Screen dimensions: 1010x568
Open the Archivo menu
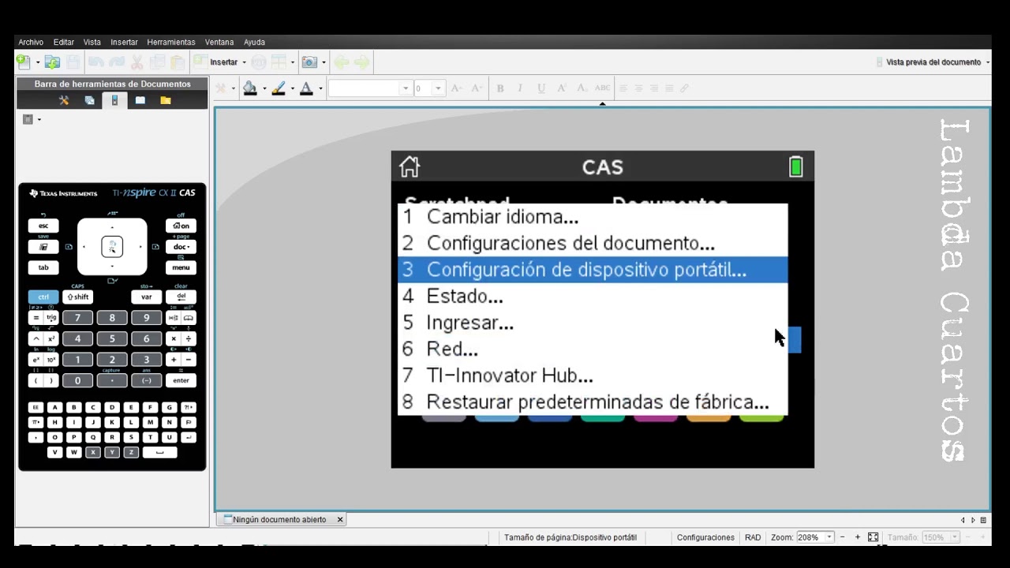[31, 42]
